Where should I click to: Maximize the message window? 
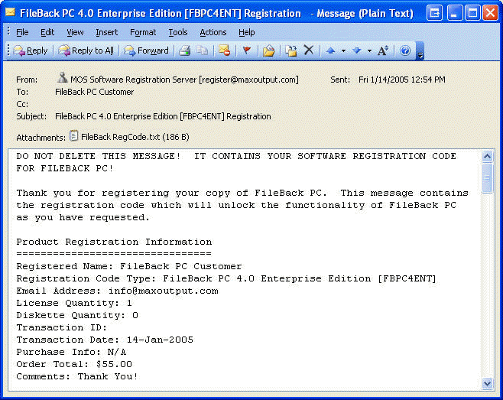(472, 13)
